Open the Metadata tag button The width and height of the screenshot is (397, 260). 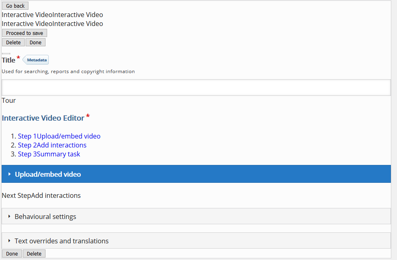click(x=36, y=60)
